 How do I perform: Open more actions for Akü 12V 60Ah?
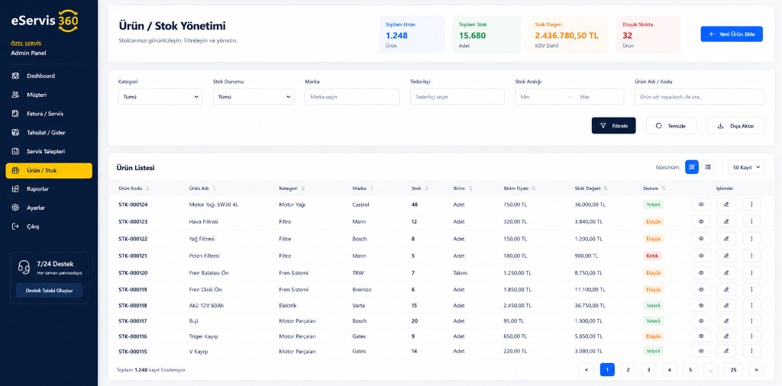click(x=751, y=305)
